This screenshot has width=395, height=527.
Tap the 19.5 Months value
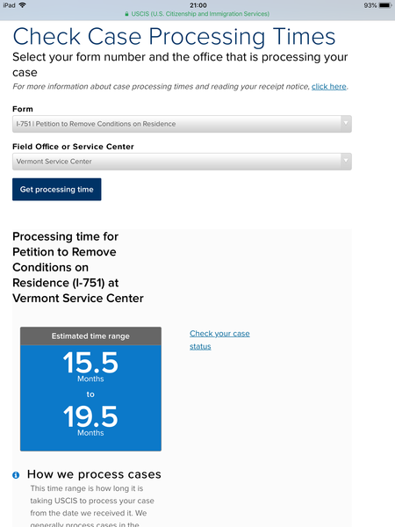tap(90, 420)
